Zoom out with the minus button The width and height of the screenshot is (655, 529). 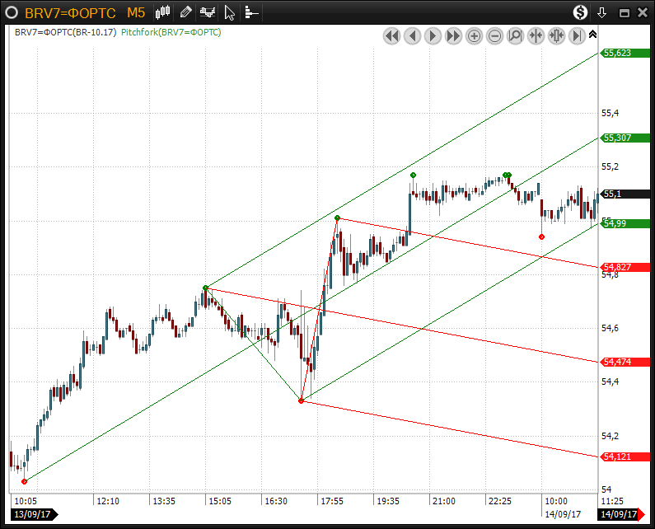pos(495,35)
